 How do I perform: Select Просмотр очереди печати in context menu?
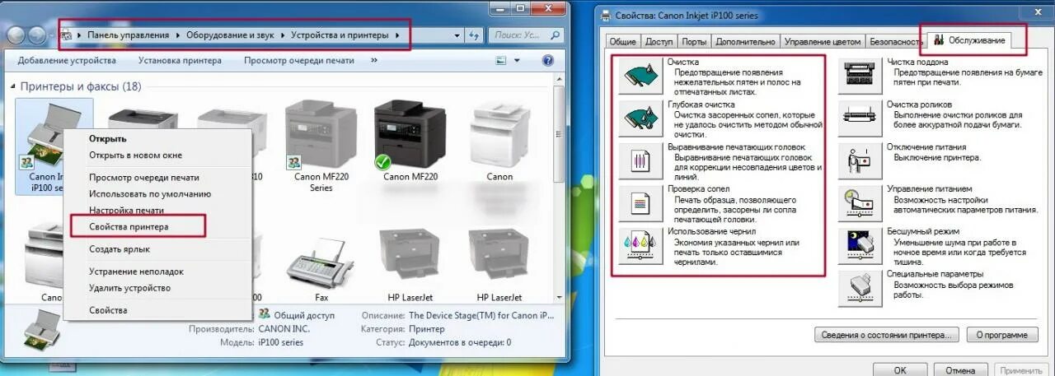(144, 177)
